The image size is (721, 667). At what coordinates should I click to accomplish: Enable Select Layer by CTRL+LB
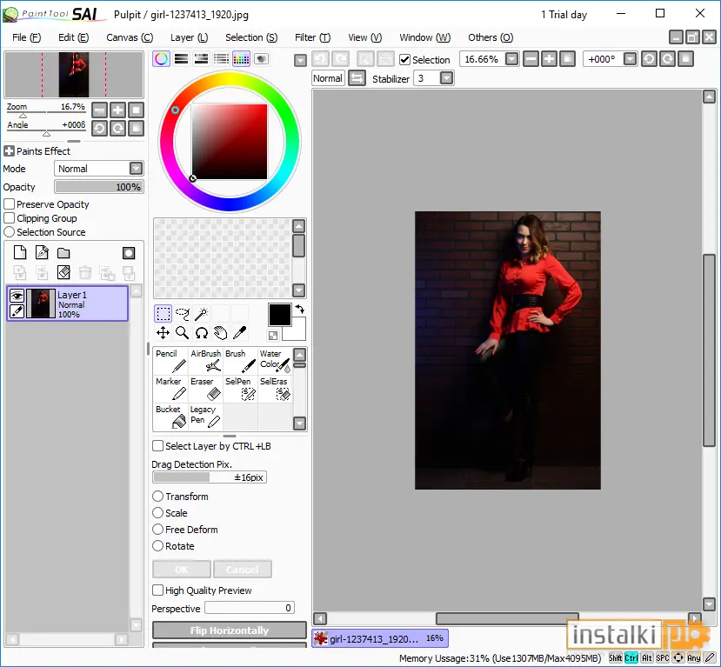click(157, 446)
